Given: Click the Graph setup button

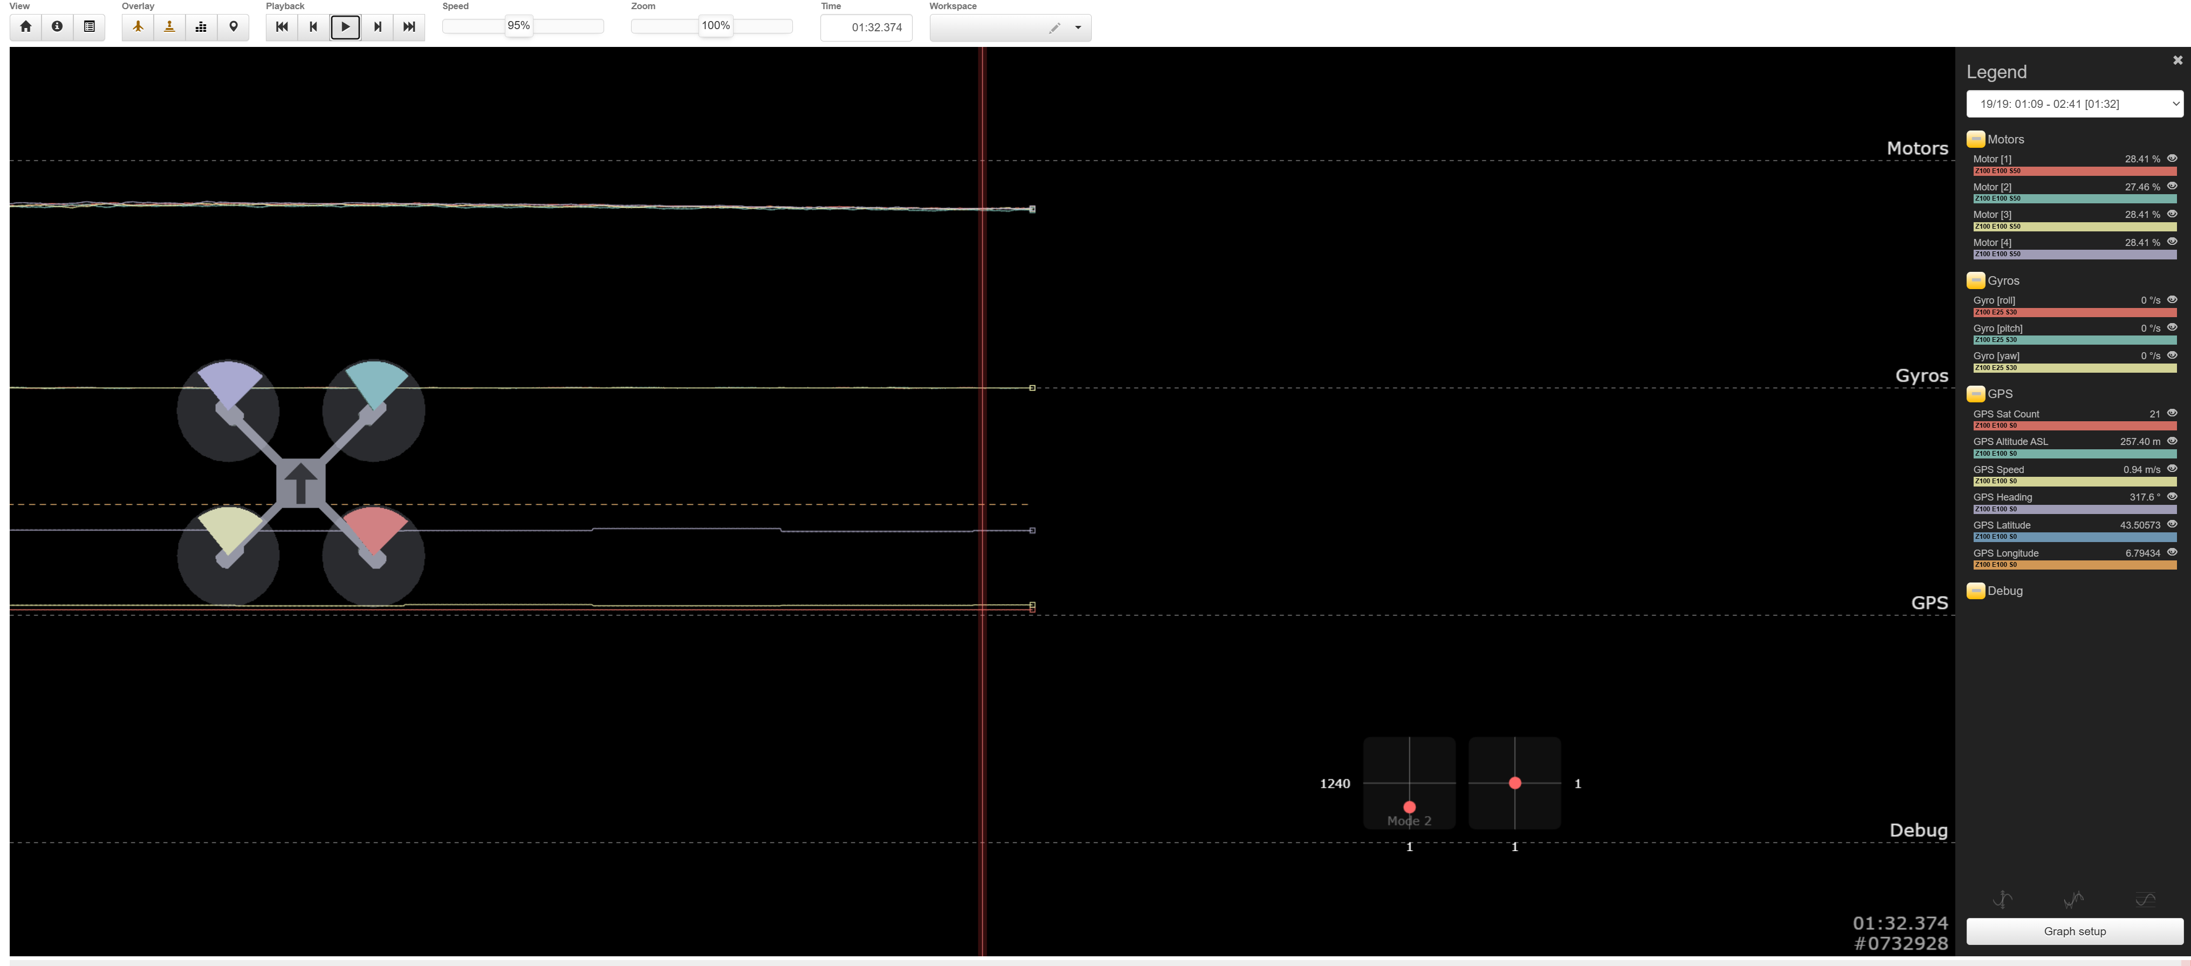Looking at the screenshot, I should [x=2073, y=931].
